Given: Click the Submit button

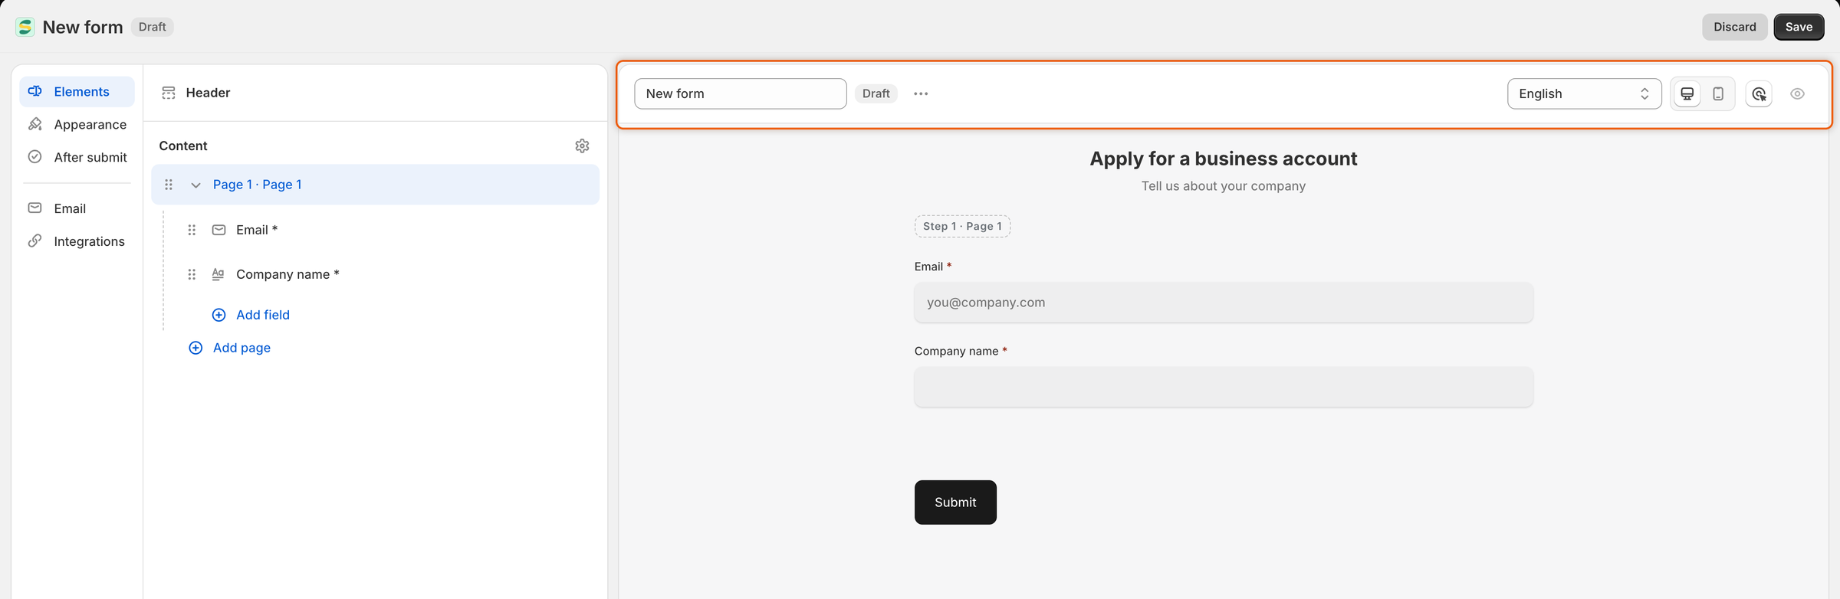Looking at the screenshot, I should tap(955, 502).
